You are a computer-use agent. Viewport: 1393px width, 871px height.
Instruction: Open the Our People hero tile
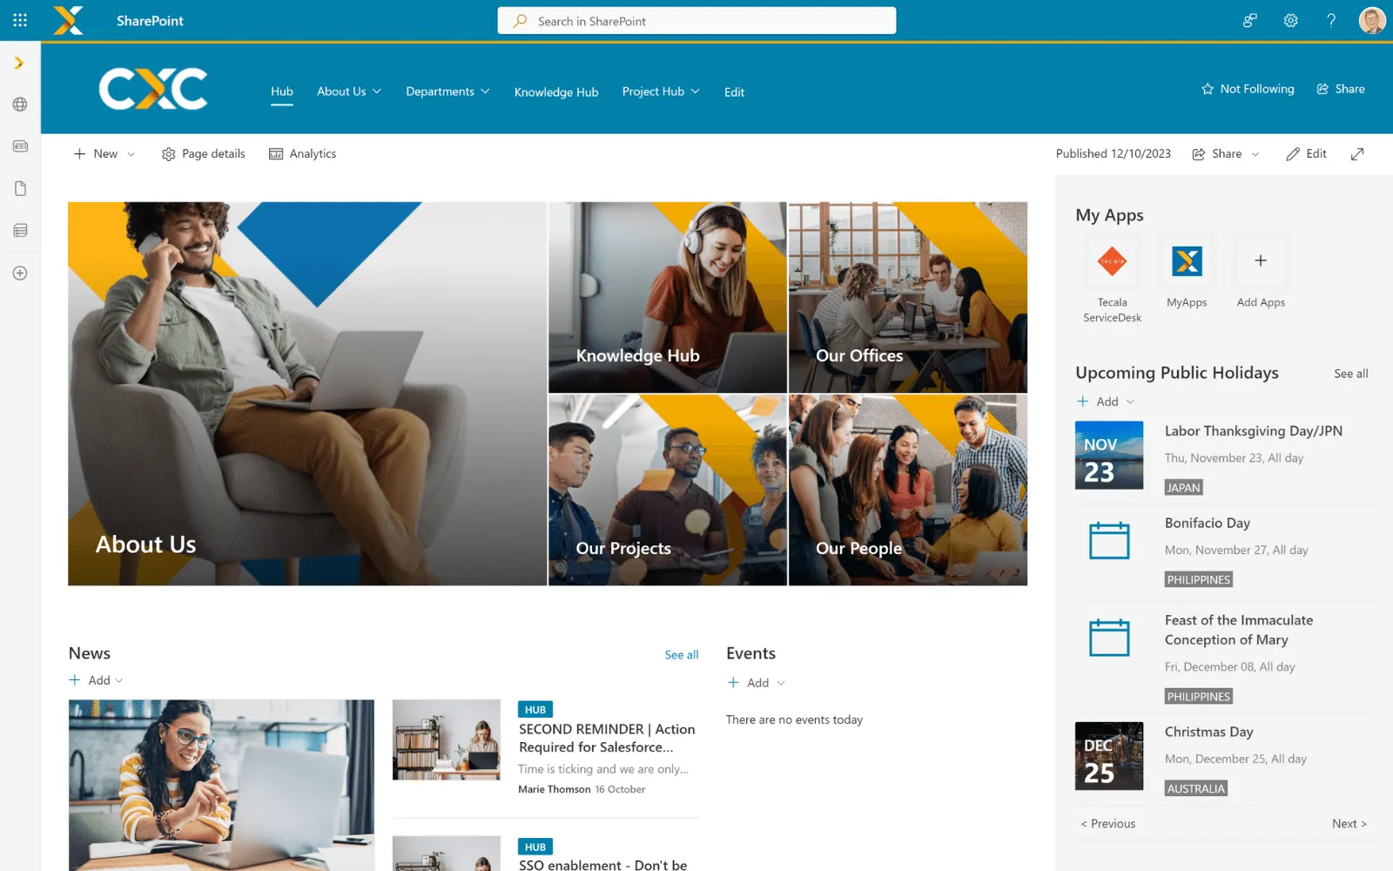(908, 490)
